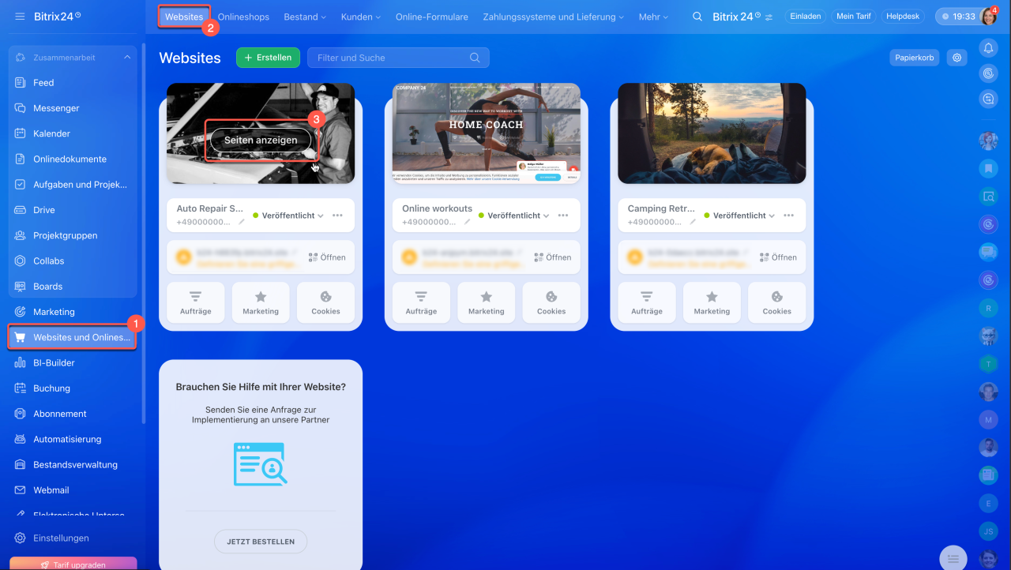Open the hamburger menu beside Bitrix24 logo

pos(20,17)
